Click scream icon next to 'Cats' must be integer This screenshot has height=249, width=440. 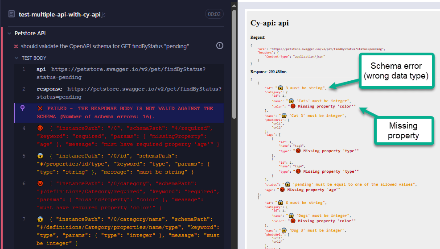coord(291,101)
